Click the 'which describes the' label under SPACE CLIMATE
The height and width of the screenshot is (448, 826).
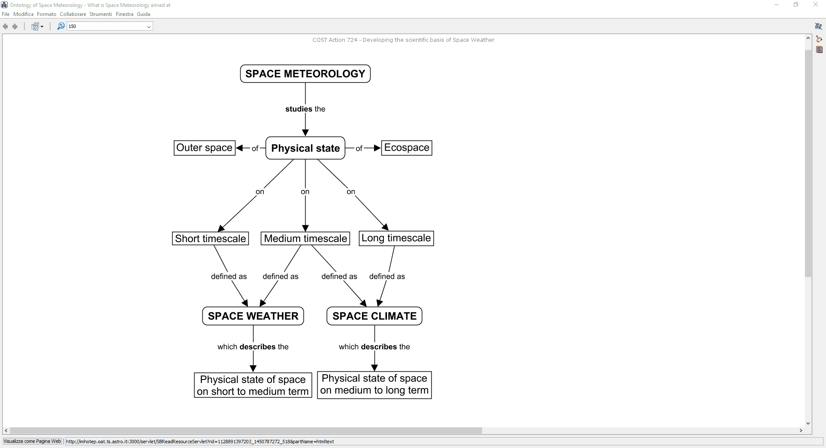pos(374,347)
